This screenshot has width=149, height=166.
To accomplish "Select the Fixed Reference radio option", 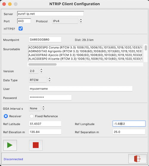I will pyautogui.click(x=32, y=116).
